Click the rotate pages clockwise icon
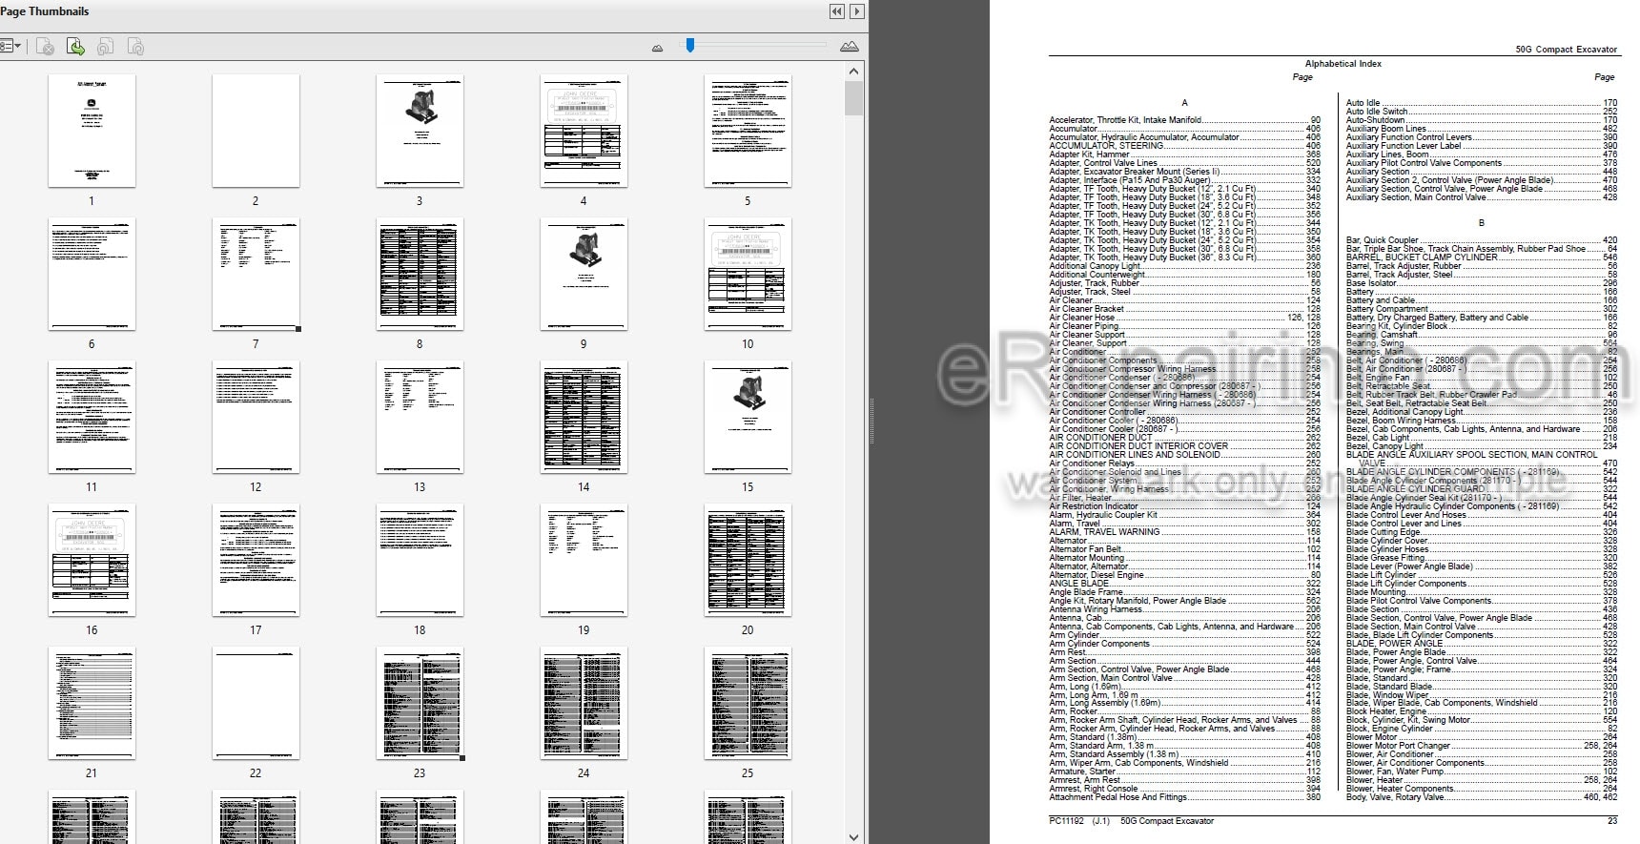 tap(136, 46)
